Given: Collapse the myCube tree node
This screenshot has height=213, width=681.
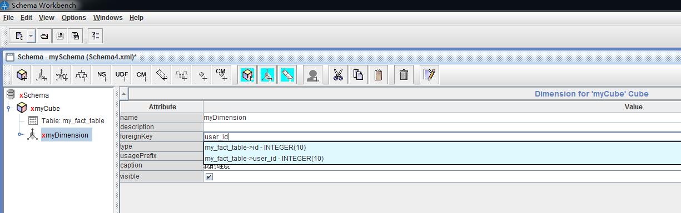Looking at the screenshot, I should (9, 108).
